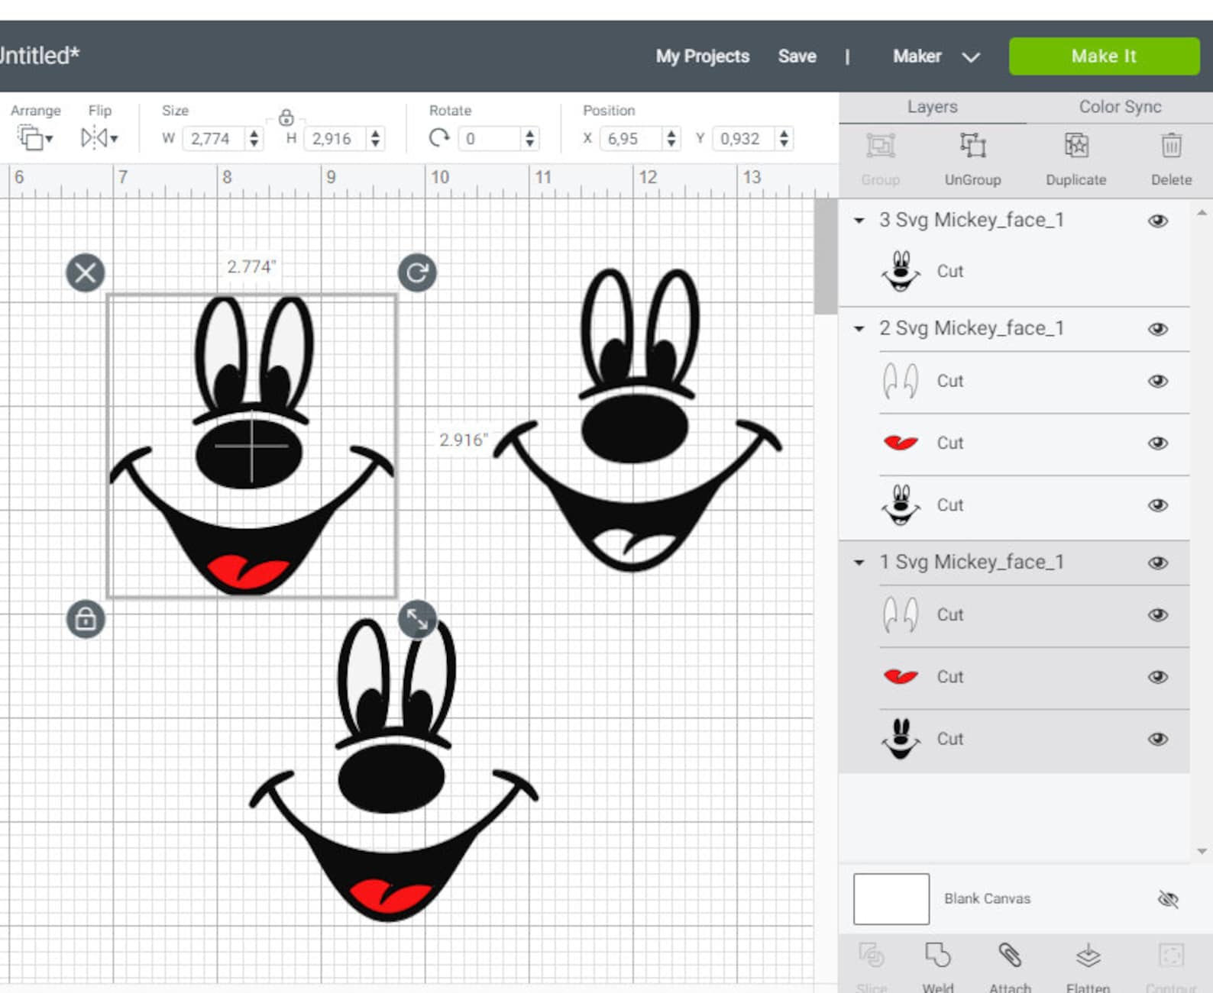Click the Rotate angle input field
1213x993 pixels.
click(490, 138)
